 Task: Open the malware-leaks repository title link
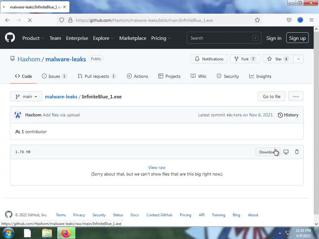66,59
